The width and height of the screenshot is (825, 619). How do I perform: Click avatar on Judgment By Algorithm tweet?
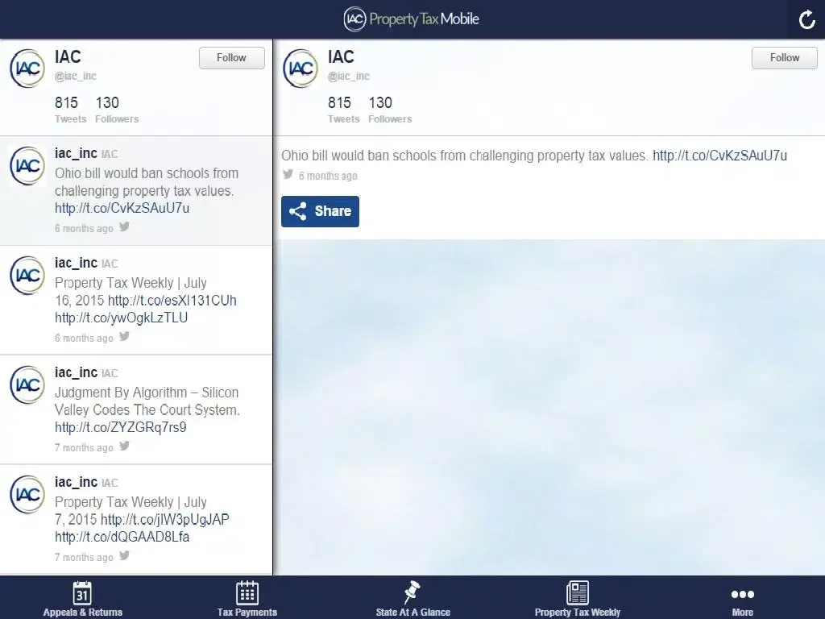(27, 384)
